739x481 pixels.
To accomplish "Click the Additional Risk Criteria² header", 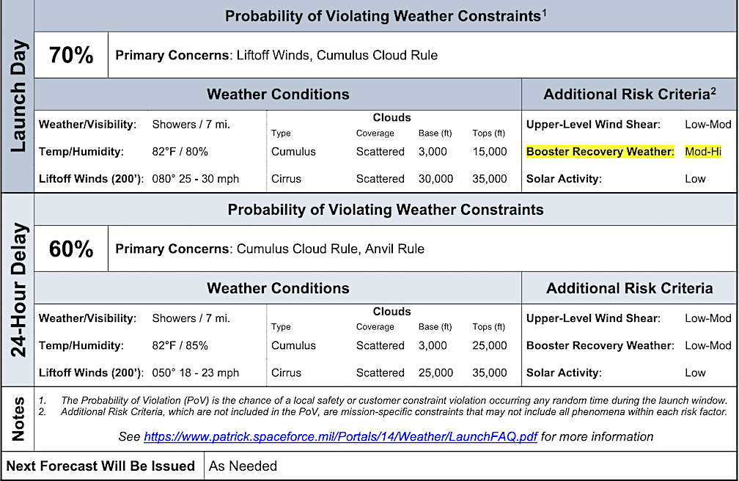I will point(630,94).
